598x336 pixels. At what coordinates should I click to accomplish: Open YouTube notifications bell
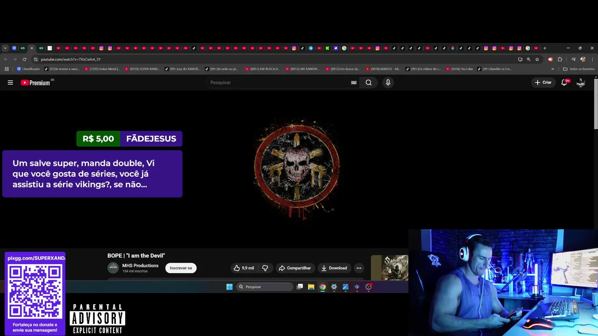(564, 83)
